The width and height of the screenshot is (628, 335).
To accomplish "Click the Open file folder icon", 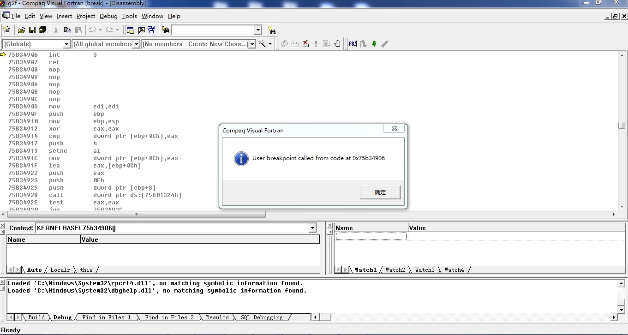I will click(21, 30).
